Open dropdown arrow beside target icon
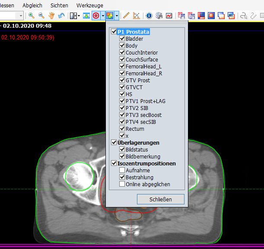The width and height of the screenshot is (264, 249). (x=103, y=16)
